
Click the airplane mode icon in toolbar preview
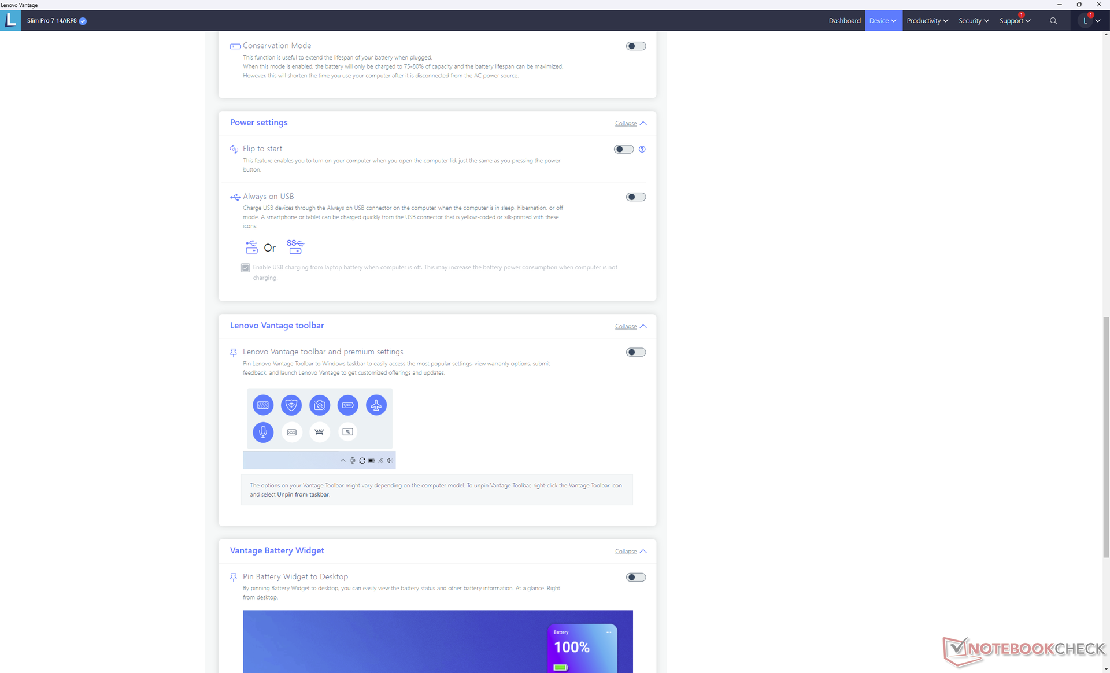coord(376,405)
